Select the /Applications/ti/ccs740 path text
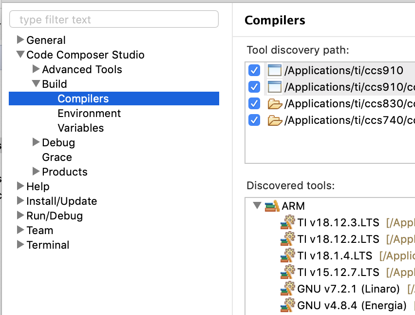This screenshot has width=415, height=315. (350, 120)
